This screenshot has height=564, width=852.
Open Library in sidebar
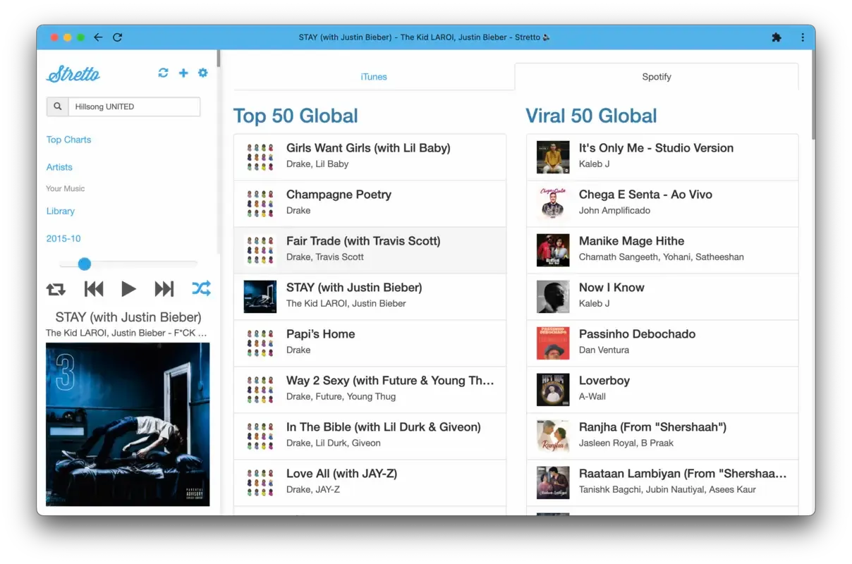click(60, 211)
